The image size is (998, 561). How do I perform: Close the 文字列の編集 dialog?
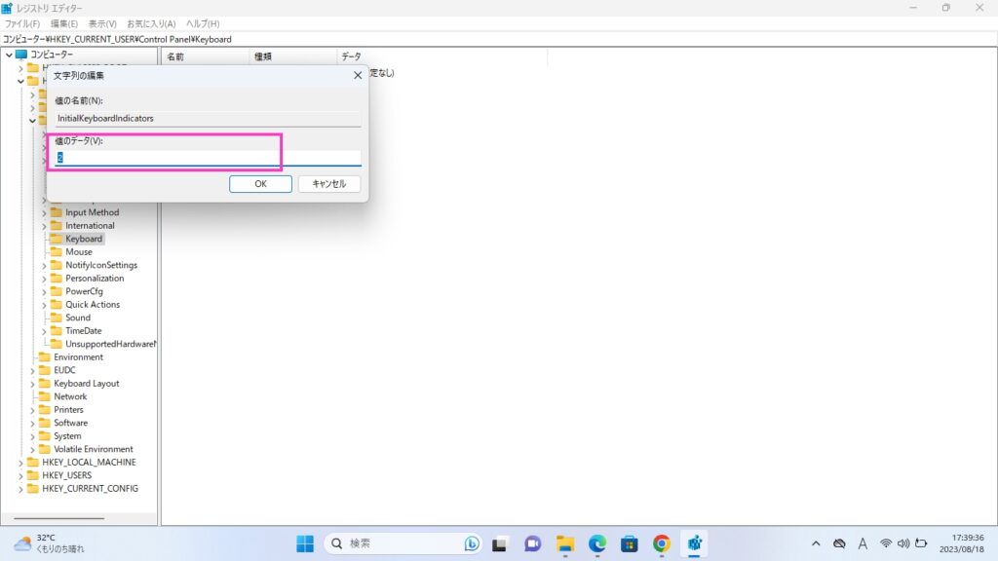coord(358,75)
